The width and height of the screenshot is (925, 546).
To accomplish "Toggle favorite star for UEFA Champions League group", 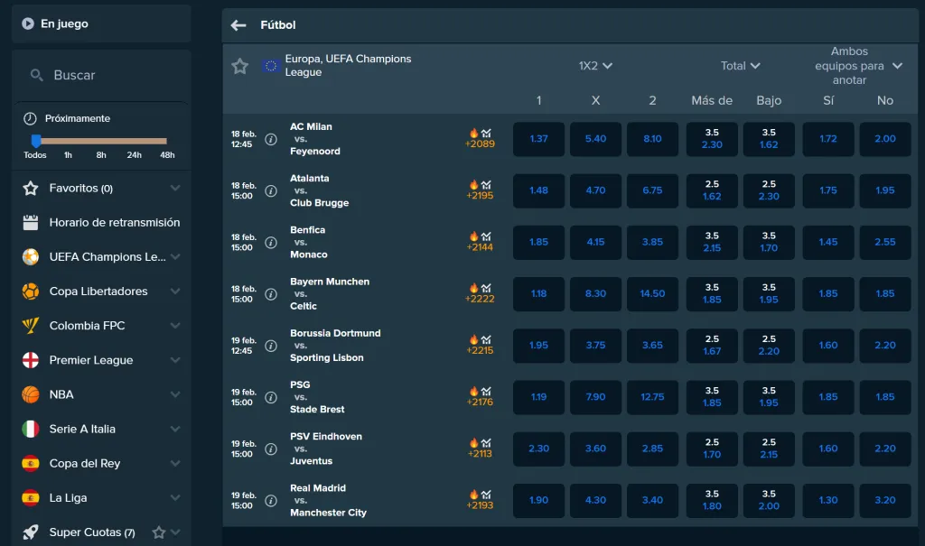I will tap(241, 65).
